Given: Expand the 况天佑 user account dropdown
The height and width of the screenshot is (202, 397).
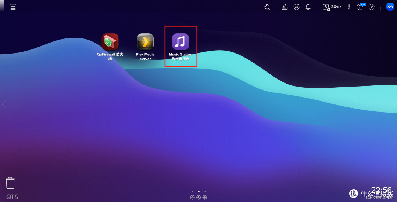Looking at the screenshot, I should [332, 7].
